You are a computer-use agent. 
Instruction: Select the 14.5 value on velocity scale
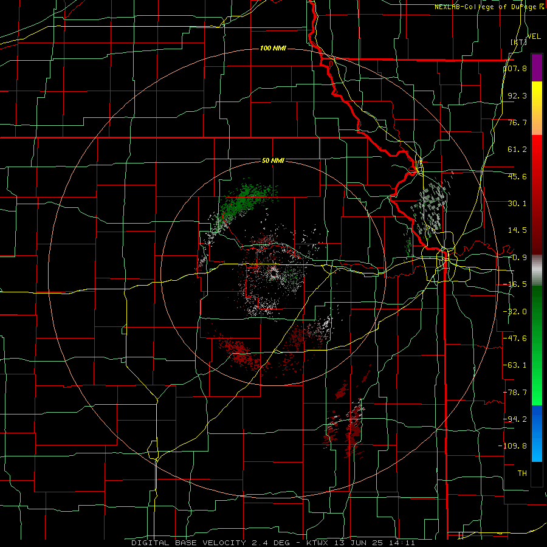coord(517,230)
